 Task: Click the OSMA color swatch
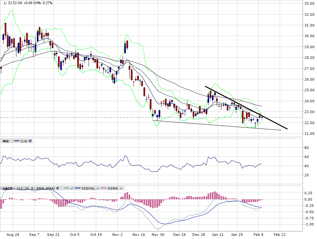103,188
